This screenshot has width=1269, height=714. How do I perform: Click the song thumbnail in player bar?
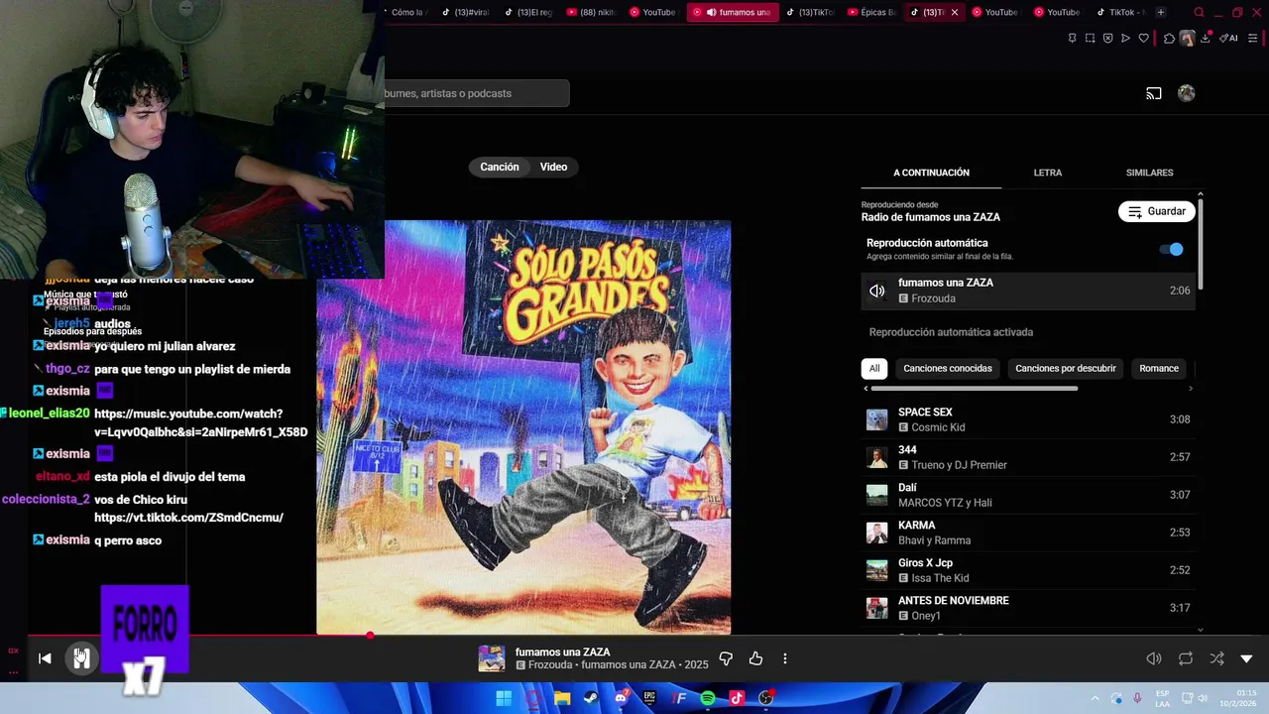click(492, 658)
